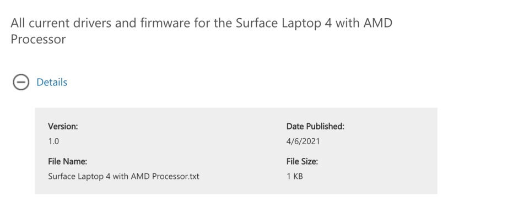Select the 'Date Published:' label
529x207 pixels.
coord(315,127)
